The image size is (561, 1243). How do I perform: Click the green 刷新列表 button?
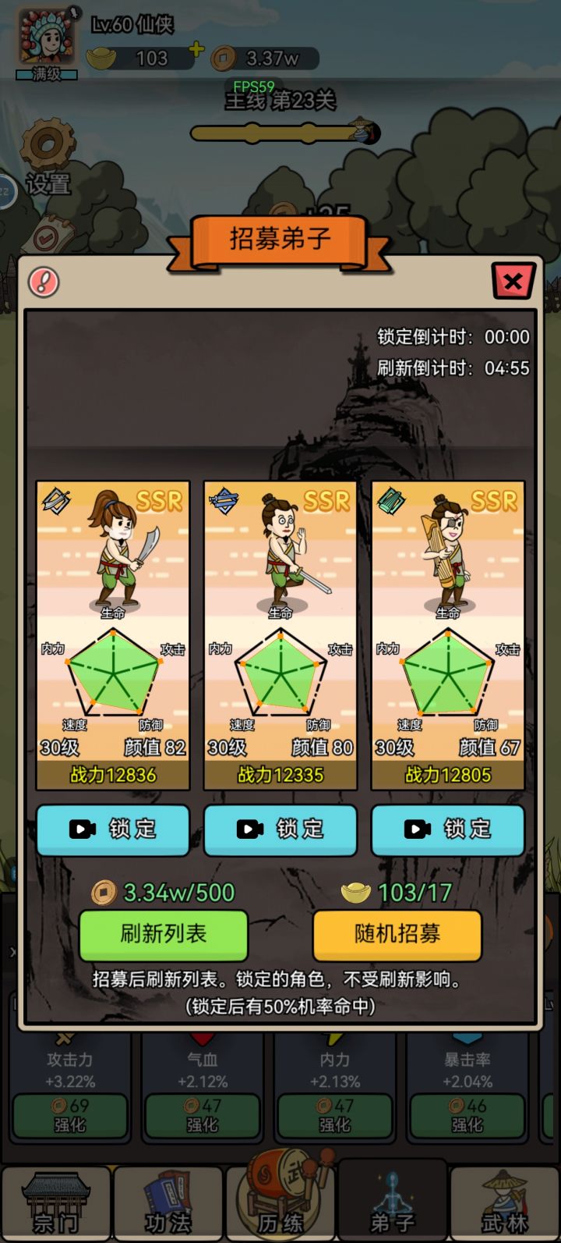[x=164, y=934]
